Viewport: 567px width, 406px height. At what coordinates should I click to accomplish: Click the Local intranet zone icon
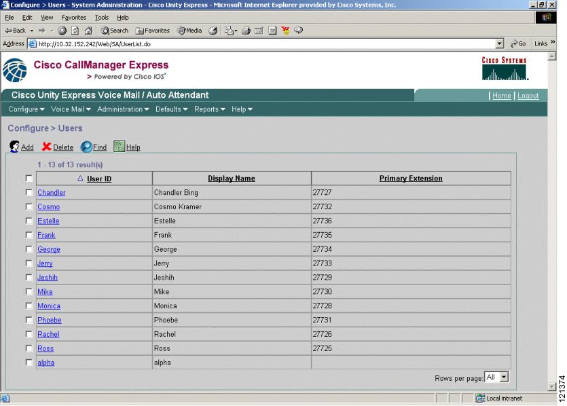click(480, 398)
